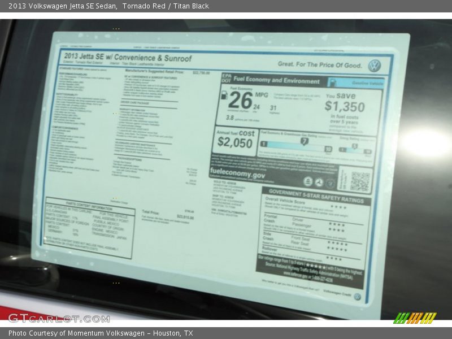This screenshot has width=452, height=339.
Task: Click the "$1,350" fuel savings amount
Action: (345, 106)
